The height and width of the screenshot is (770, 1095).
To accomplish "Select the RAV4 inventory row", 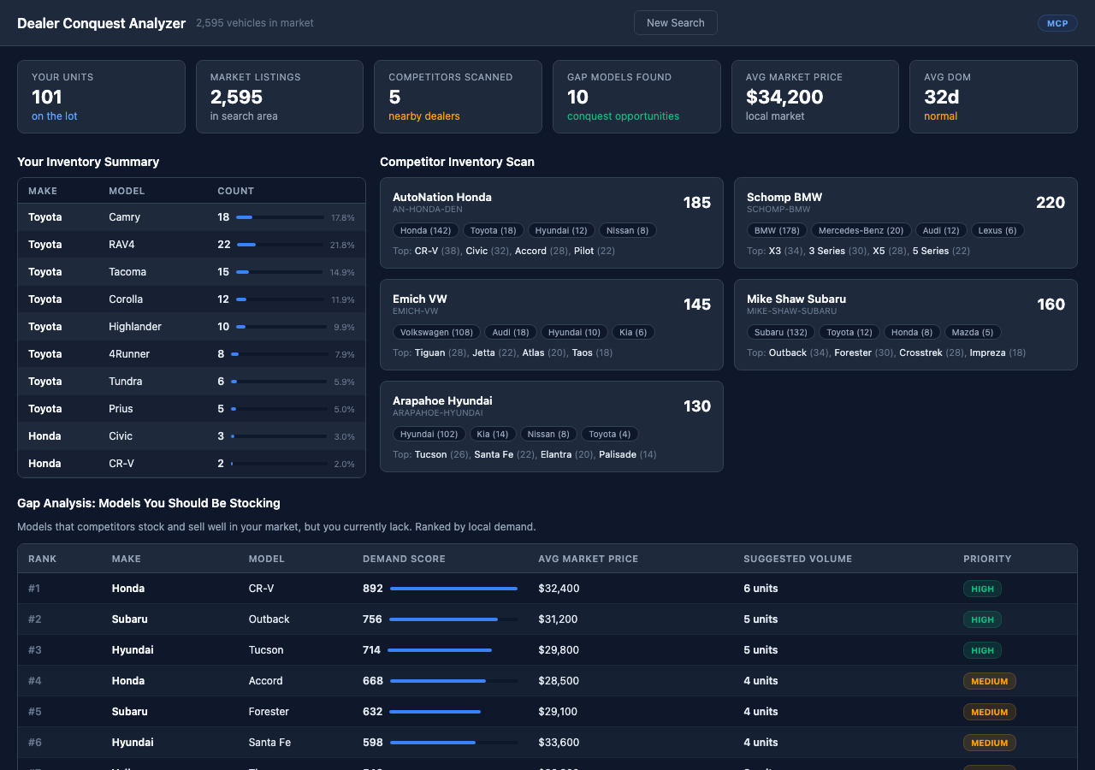I will 192,245.
